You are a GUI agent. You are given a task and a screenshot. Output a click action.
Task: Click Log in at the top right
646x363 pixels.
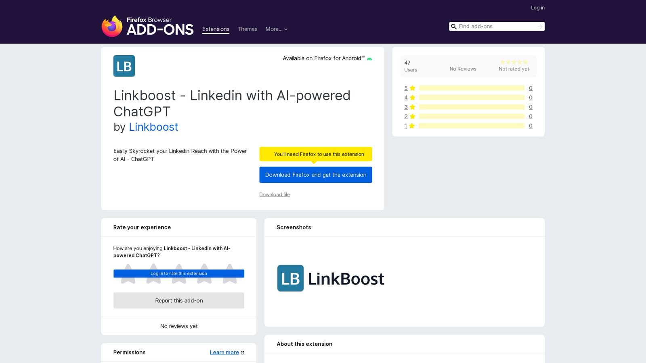pyautogui.click(x=537, y=8)
